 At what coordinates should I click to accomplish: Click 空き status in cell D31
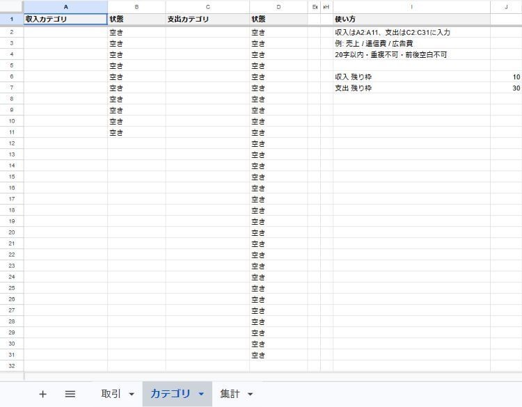(278, 355)
